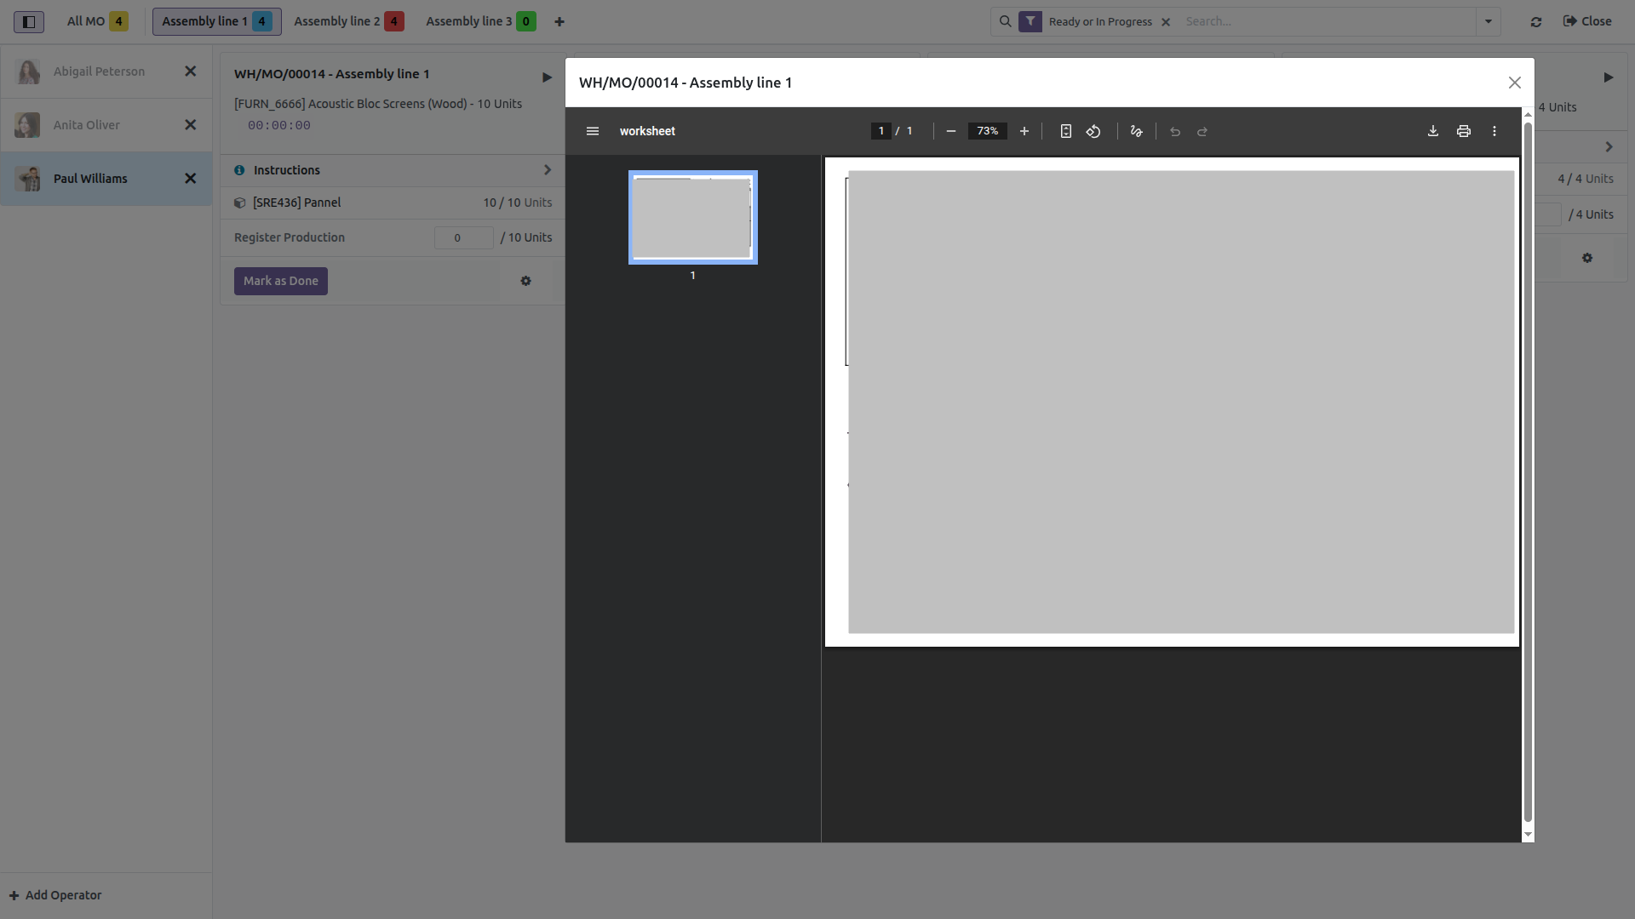Click the Close button at top right
Screen dimensions: 1635x919
tap(1587, 21)
